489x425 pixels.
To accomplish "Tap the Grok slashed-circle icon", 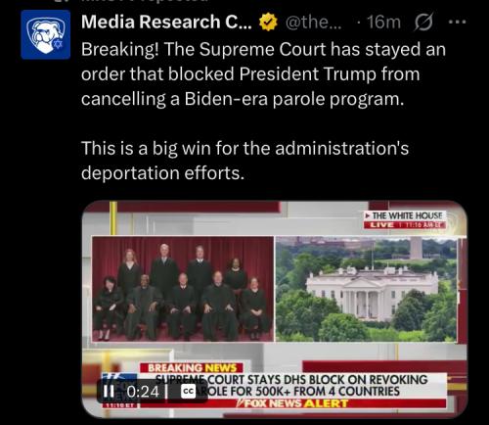I will [423, 23].
